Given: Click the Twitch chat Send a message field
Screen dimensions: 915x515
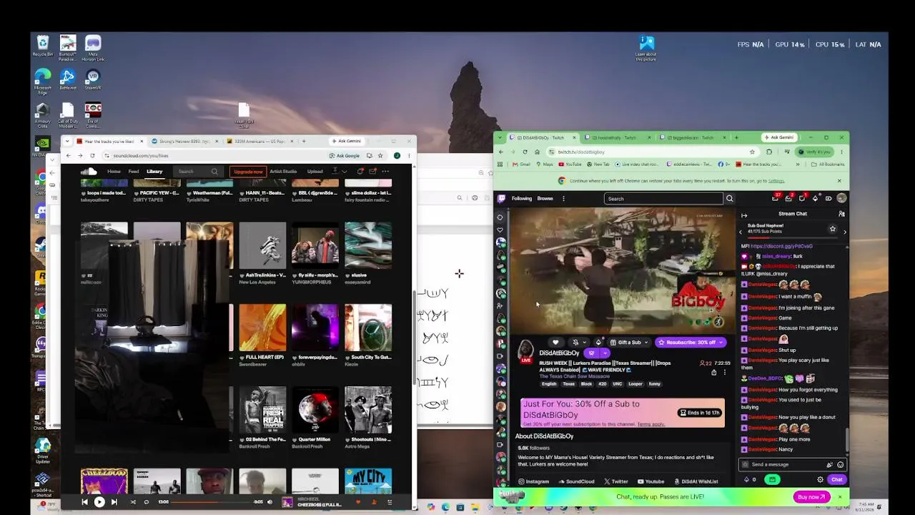Looking at the screenshot, I should [x=793, y=464].
